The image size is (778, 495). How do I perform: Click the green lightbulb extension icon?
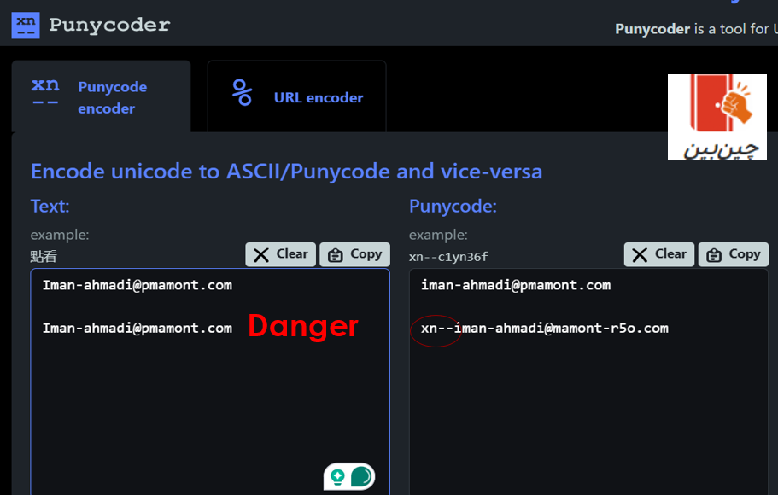338,476
